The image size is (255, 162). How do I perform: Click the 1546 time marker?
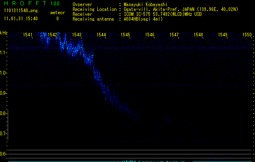[150, 34]
